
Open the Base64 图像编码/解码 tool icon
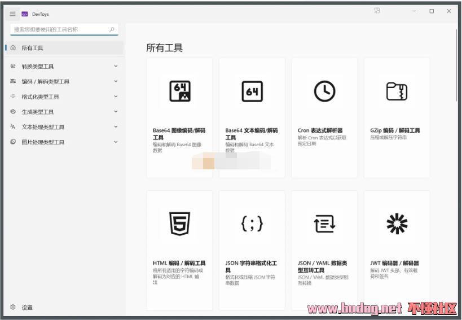tap(180, 91)
